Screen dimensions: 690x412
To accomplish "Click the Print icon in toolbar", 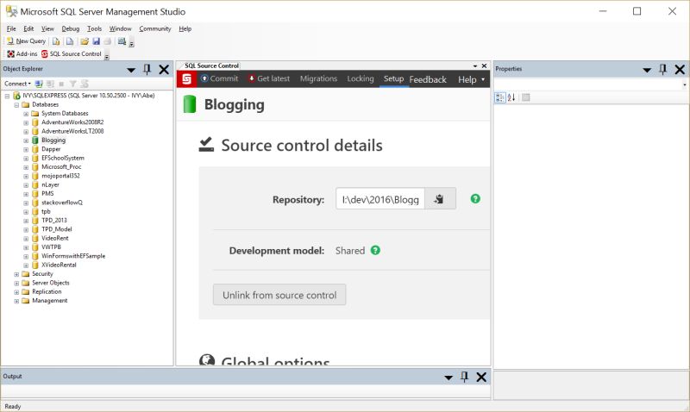I will (x=107, y=41).
